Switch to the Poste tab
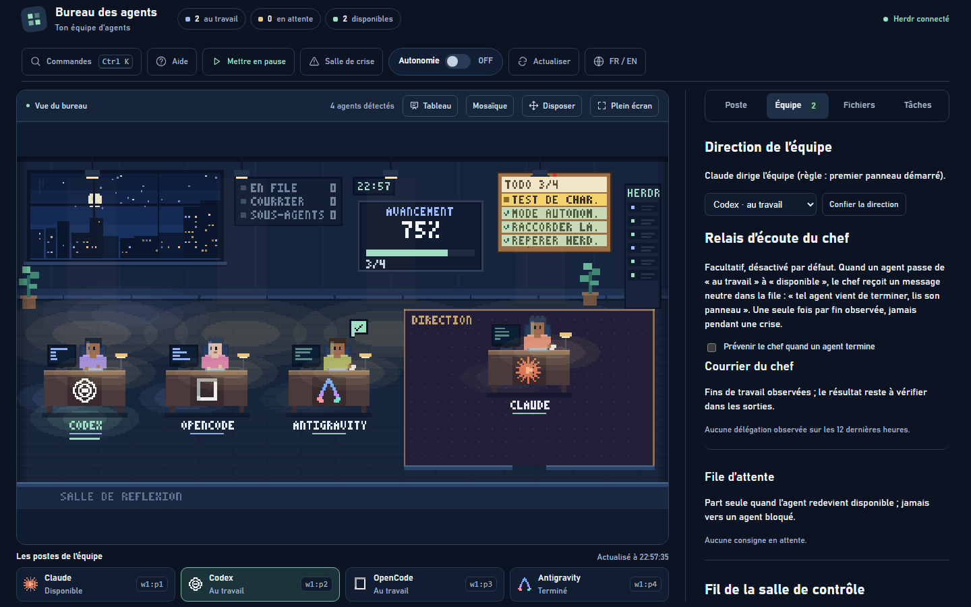Screen dimensions: 971x607 [736, 105]
